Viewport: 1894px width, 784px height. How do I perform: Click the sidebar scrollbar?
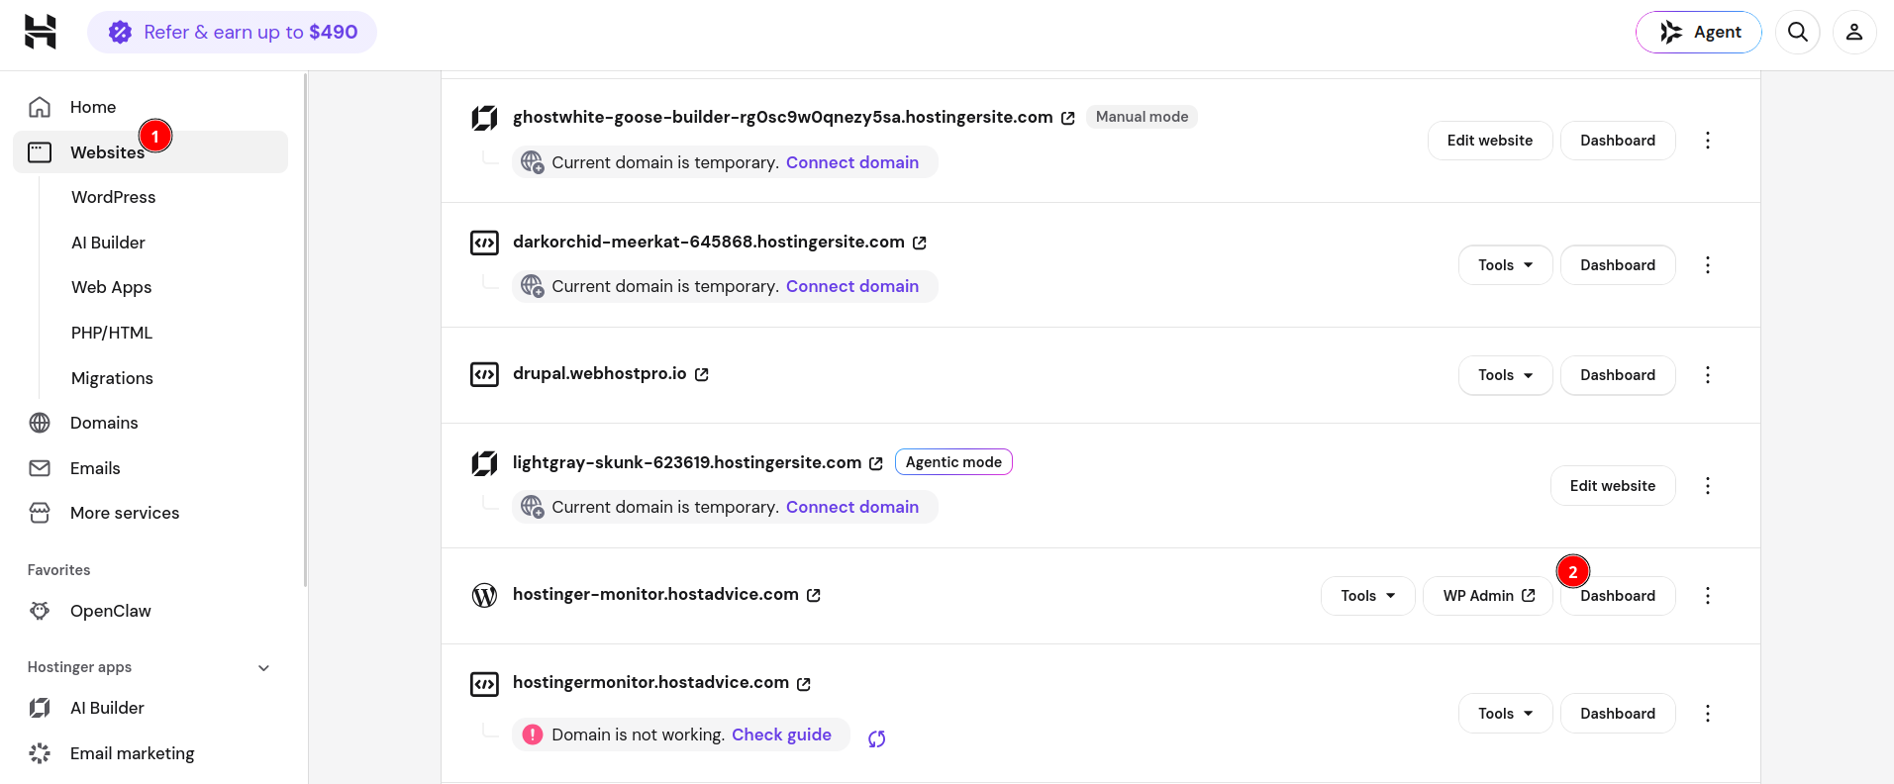[306, 330]
